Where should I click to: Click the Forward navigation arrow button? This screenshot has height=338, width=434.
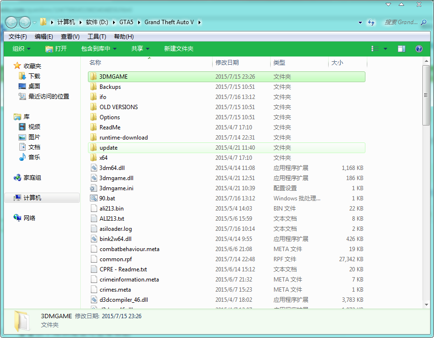[25, 22]
